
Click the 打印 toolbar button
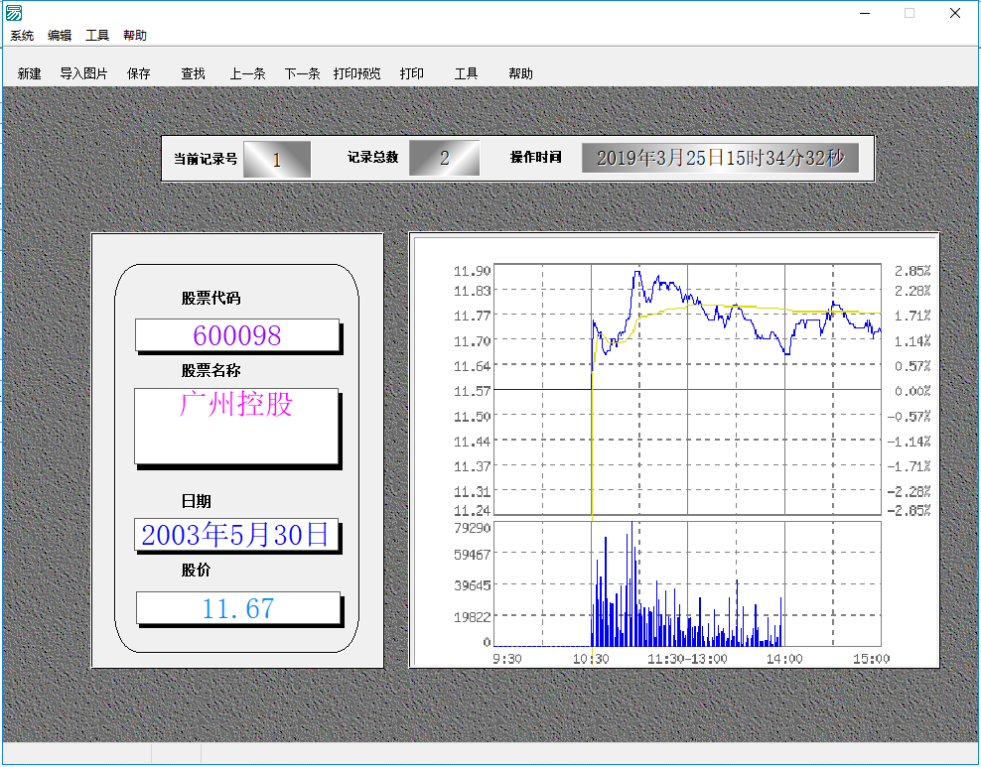[412, 73]
